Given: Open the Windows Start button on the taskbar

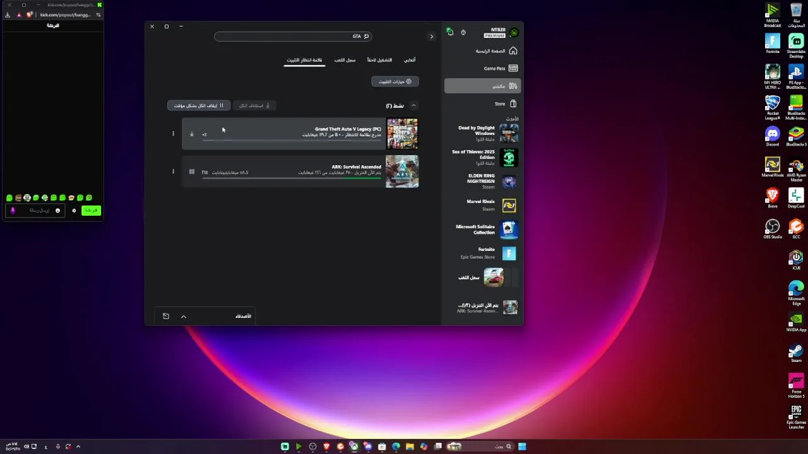Looking at the screenshot, I should 522,446.
